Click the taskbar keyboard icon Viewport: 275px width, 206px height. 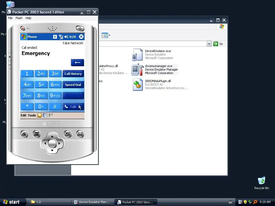click(230, 202)
